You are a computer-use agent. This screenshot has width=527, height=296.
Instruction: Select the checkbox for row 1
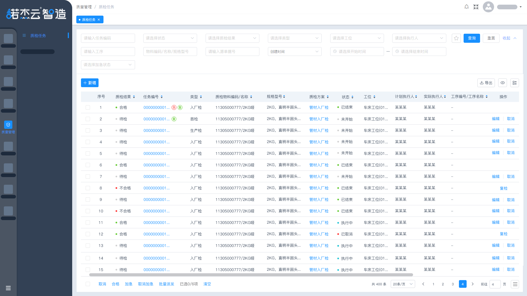[x=88, y=107]
